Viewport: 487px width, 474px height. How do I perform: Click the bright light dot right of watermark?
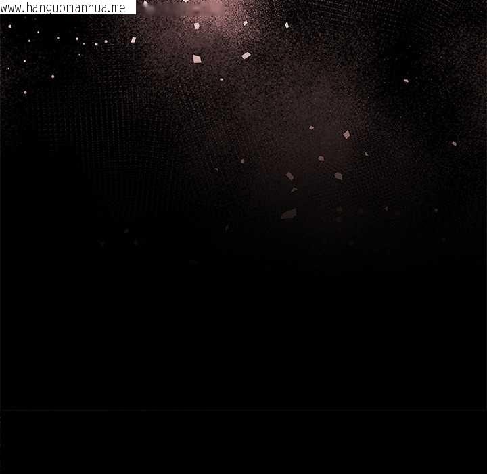[145, 3]
